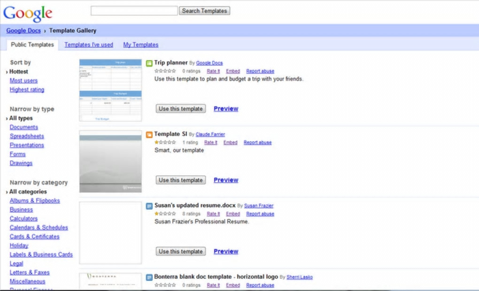Select All types filter
Image resolution: width=479 pixels, height=291 pixels.
(x=21, y=118)
